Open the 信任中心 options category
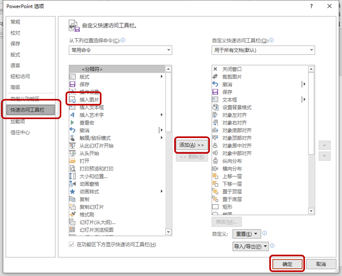342x276 pixels. pyautogui.click(x=20, y=132)
